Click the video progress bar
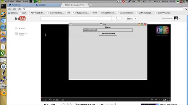Screen dimensions: 188x105 [106, 97]
